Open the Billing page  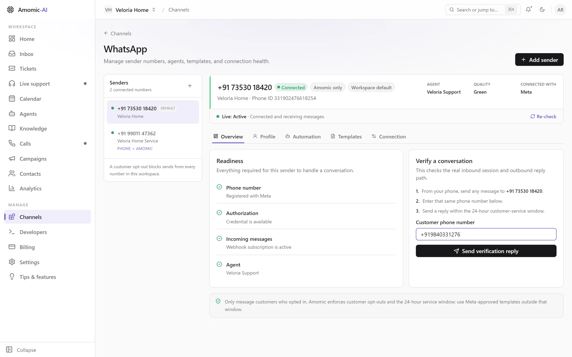[x=47, y=247]
